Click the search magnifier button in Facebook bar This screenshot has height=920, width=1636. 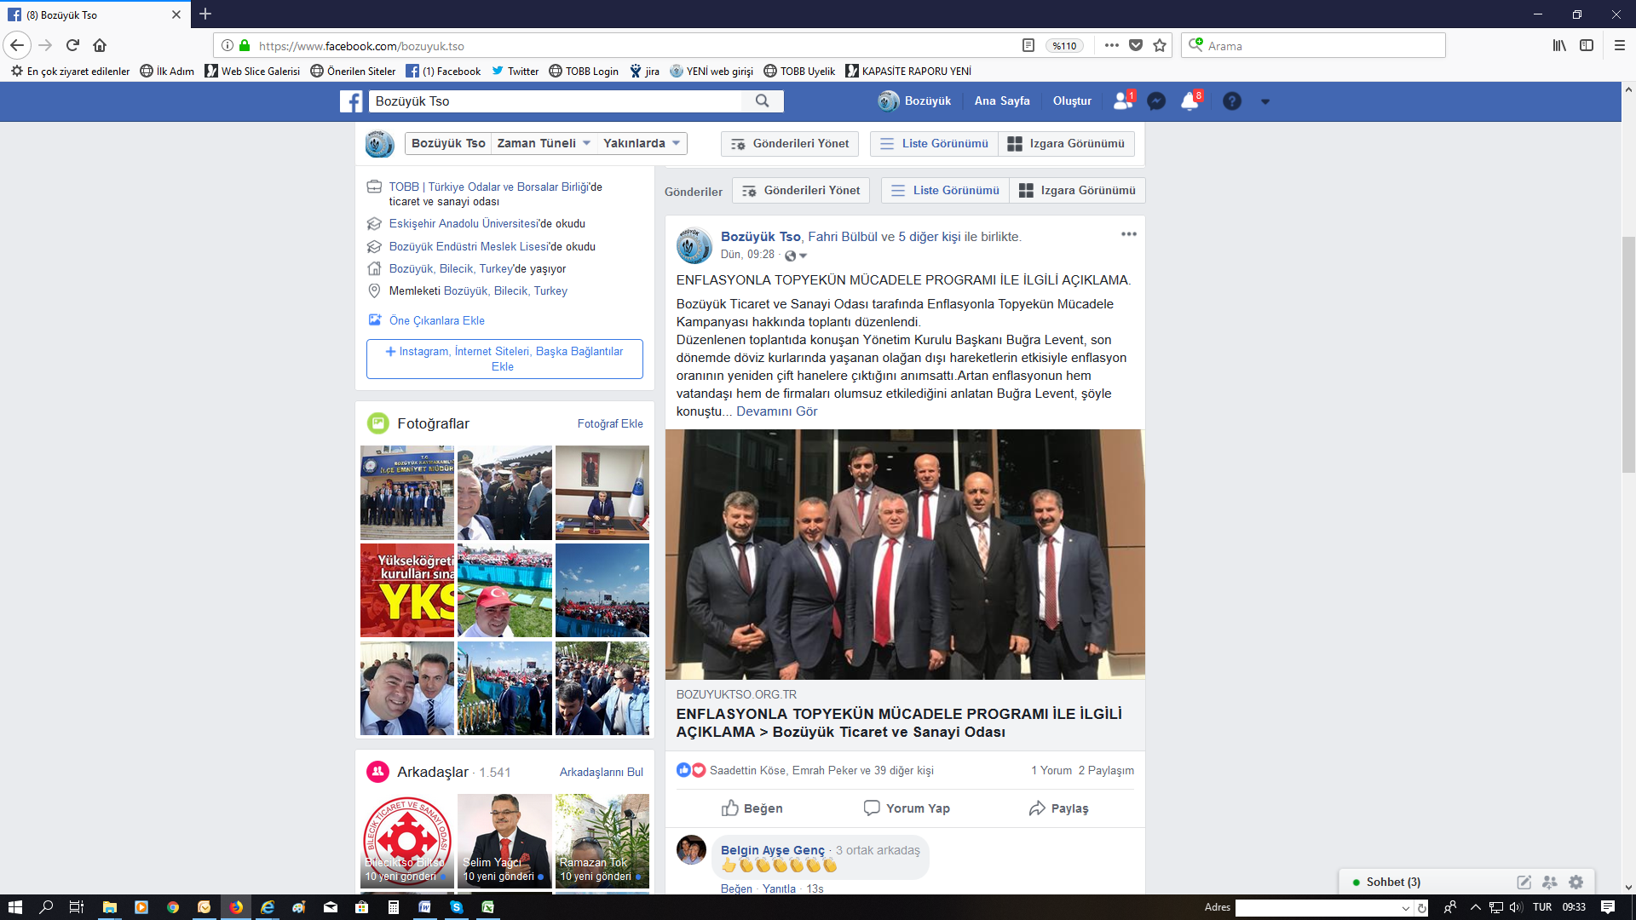[763, 101]
